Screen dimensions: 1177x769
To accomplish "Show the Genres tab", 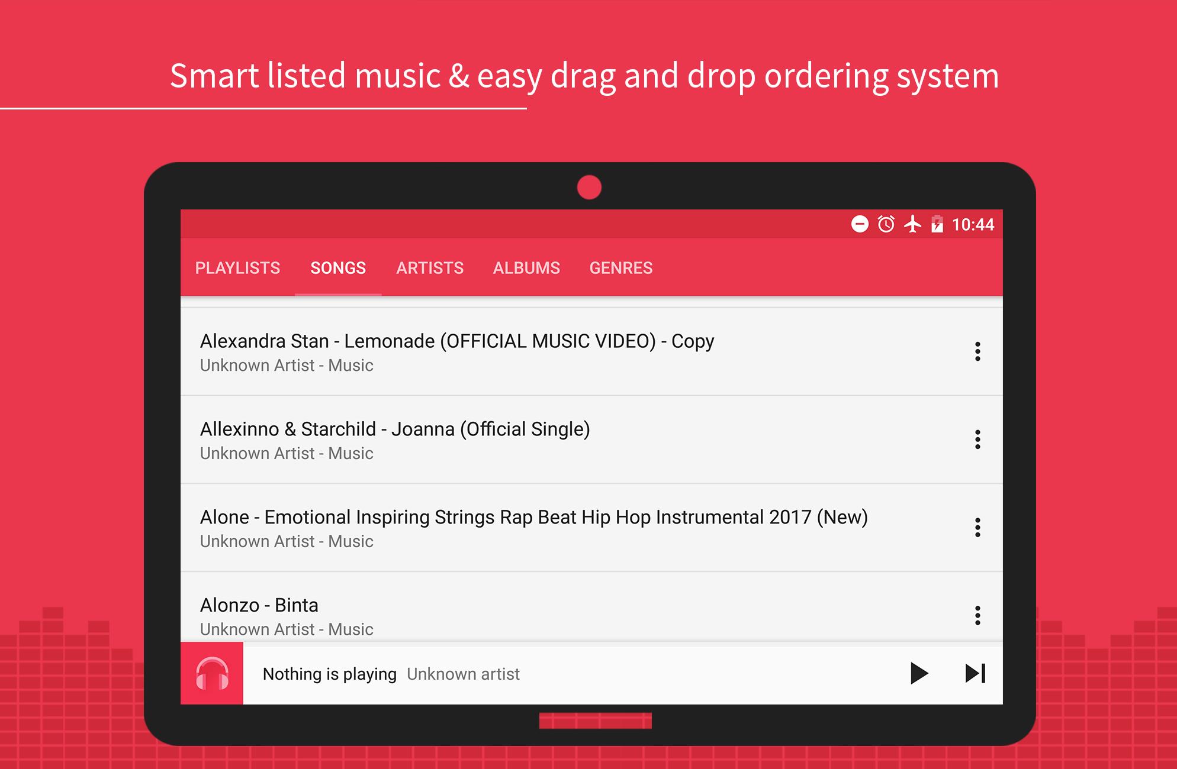I will 621,268.
